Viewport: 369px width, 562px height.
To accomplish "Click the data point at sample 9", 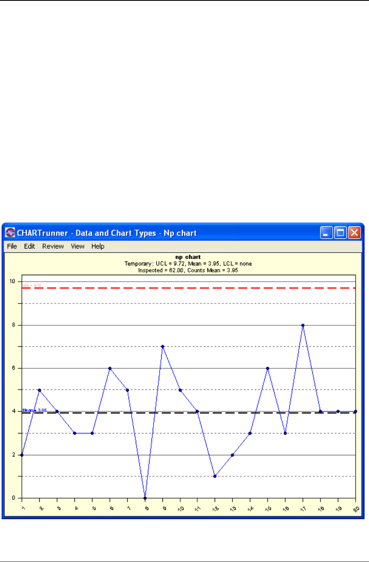I will pos(162,346).
